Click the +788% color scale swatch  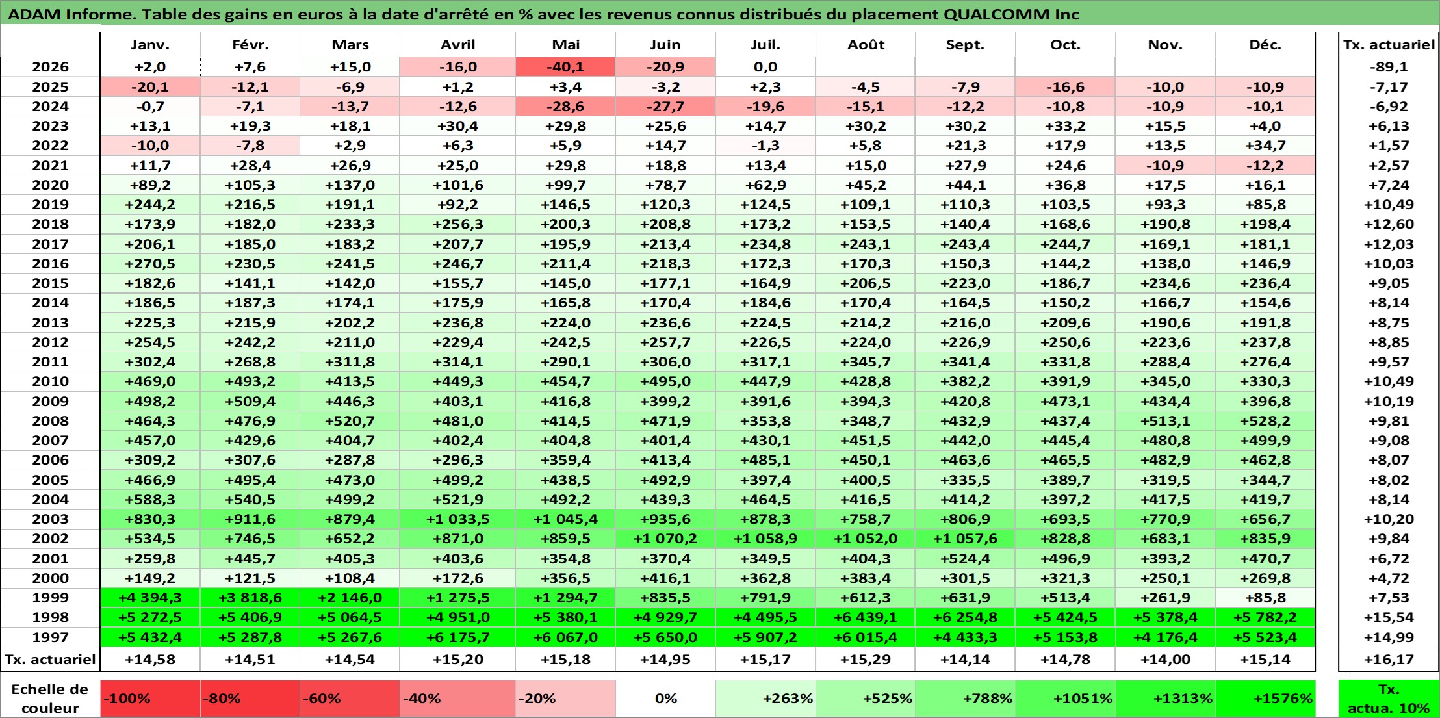point(966,699)
